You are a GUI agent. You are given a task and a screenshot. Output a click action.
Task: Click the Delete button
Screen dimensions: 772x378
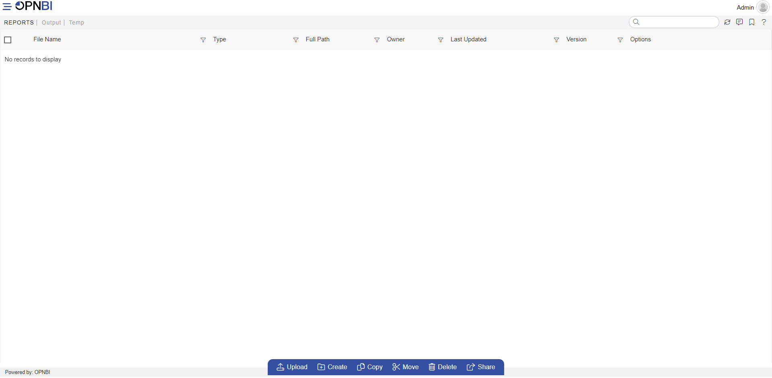pyautogui.click(x=443, y=367)
